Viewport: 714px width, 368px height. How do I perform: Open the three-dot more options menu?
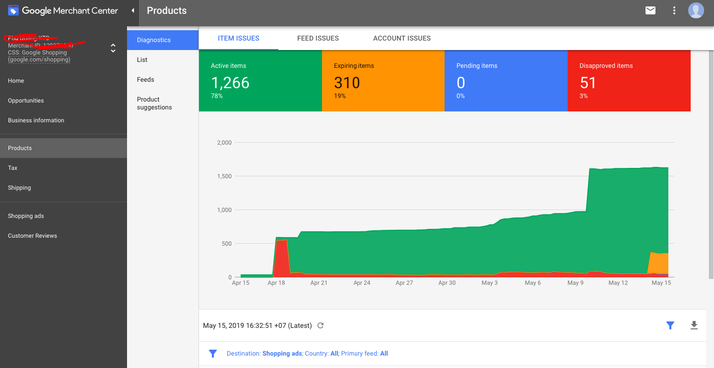(x=674, y=10)
